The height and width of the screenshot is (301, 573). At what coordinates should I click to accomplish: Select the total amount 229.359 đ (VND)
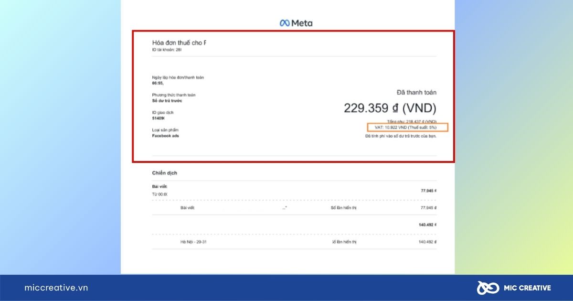coord(390,108)
